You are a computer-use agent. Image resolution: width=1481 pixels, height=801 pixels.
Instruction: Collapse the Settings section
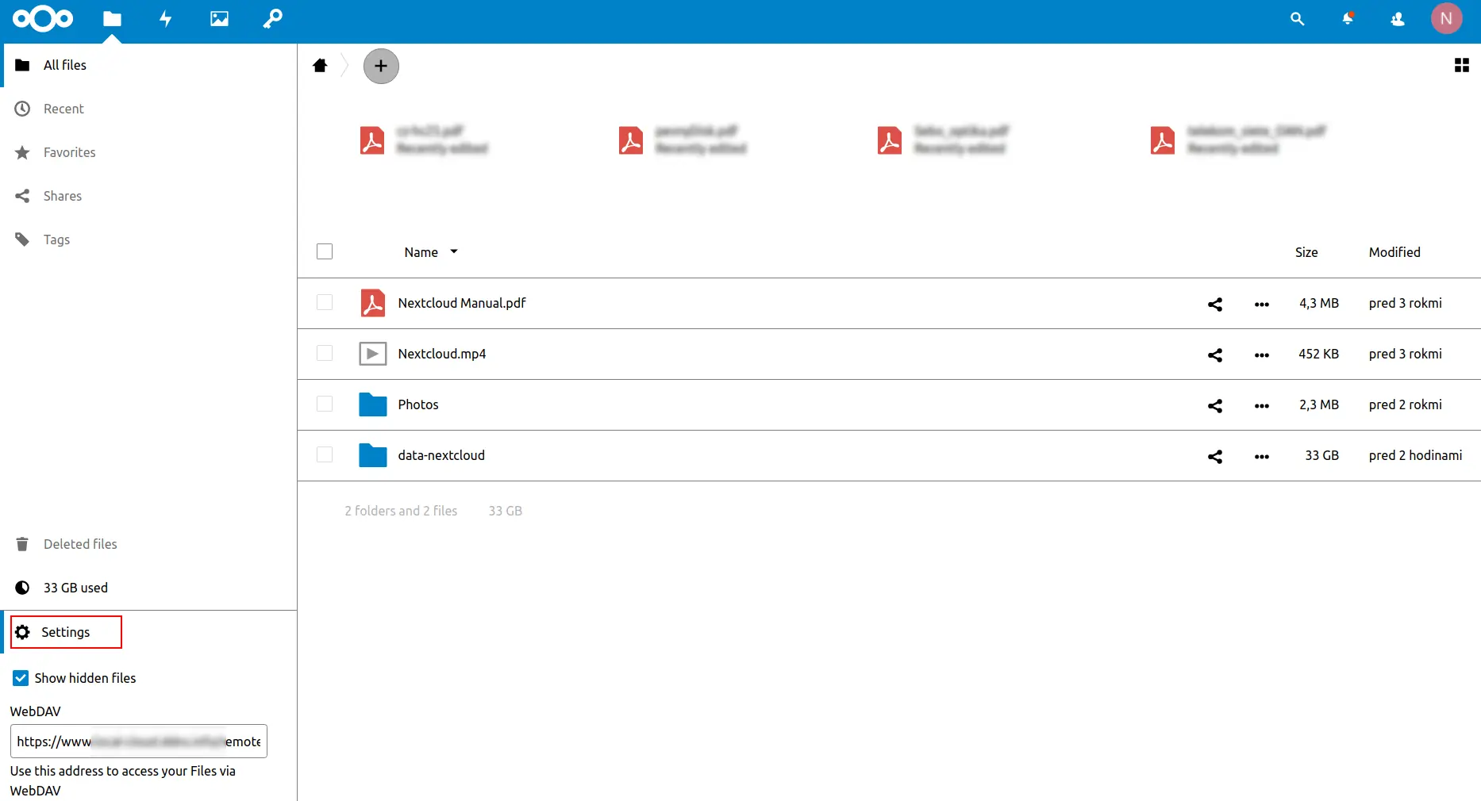pyautogui.click(x=66, y=632)
